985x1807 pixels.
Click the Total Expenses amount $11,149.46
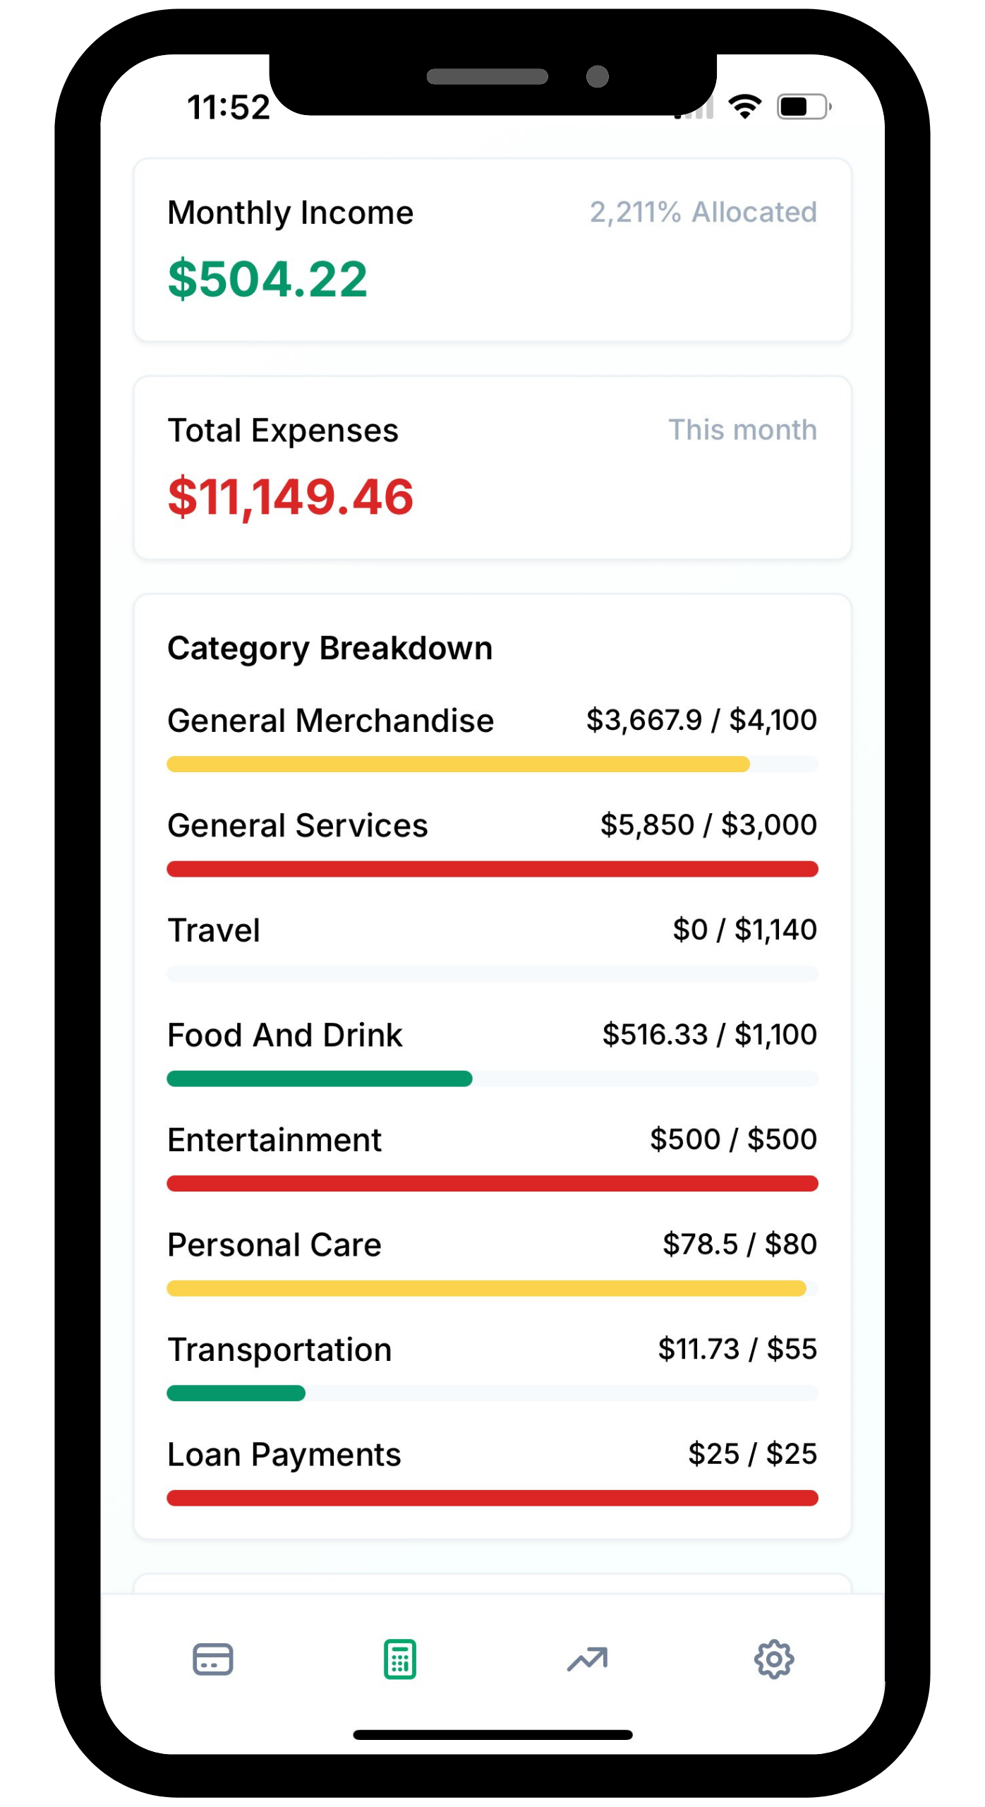pyautogui.click(x=290, y=496)
